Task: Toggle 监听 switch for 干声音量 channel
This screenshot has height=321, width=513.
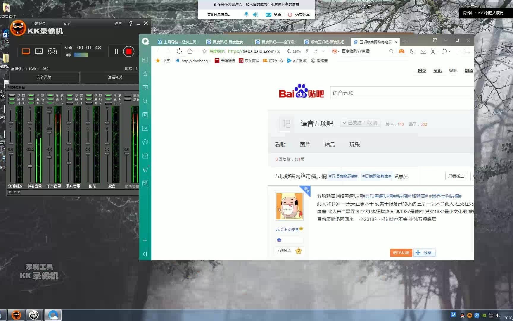Action: click(50, 99)
